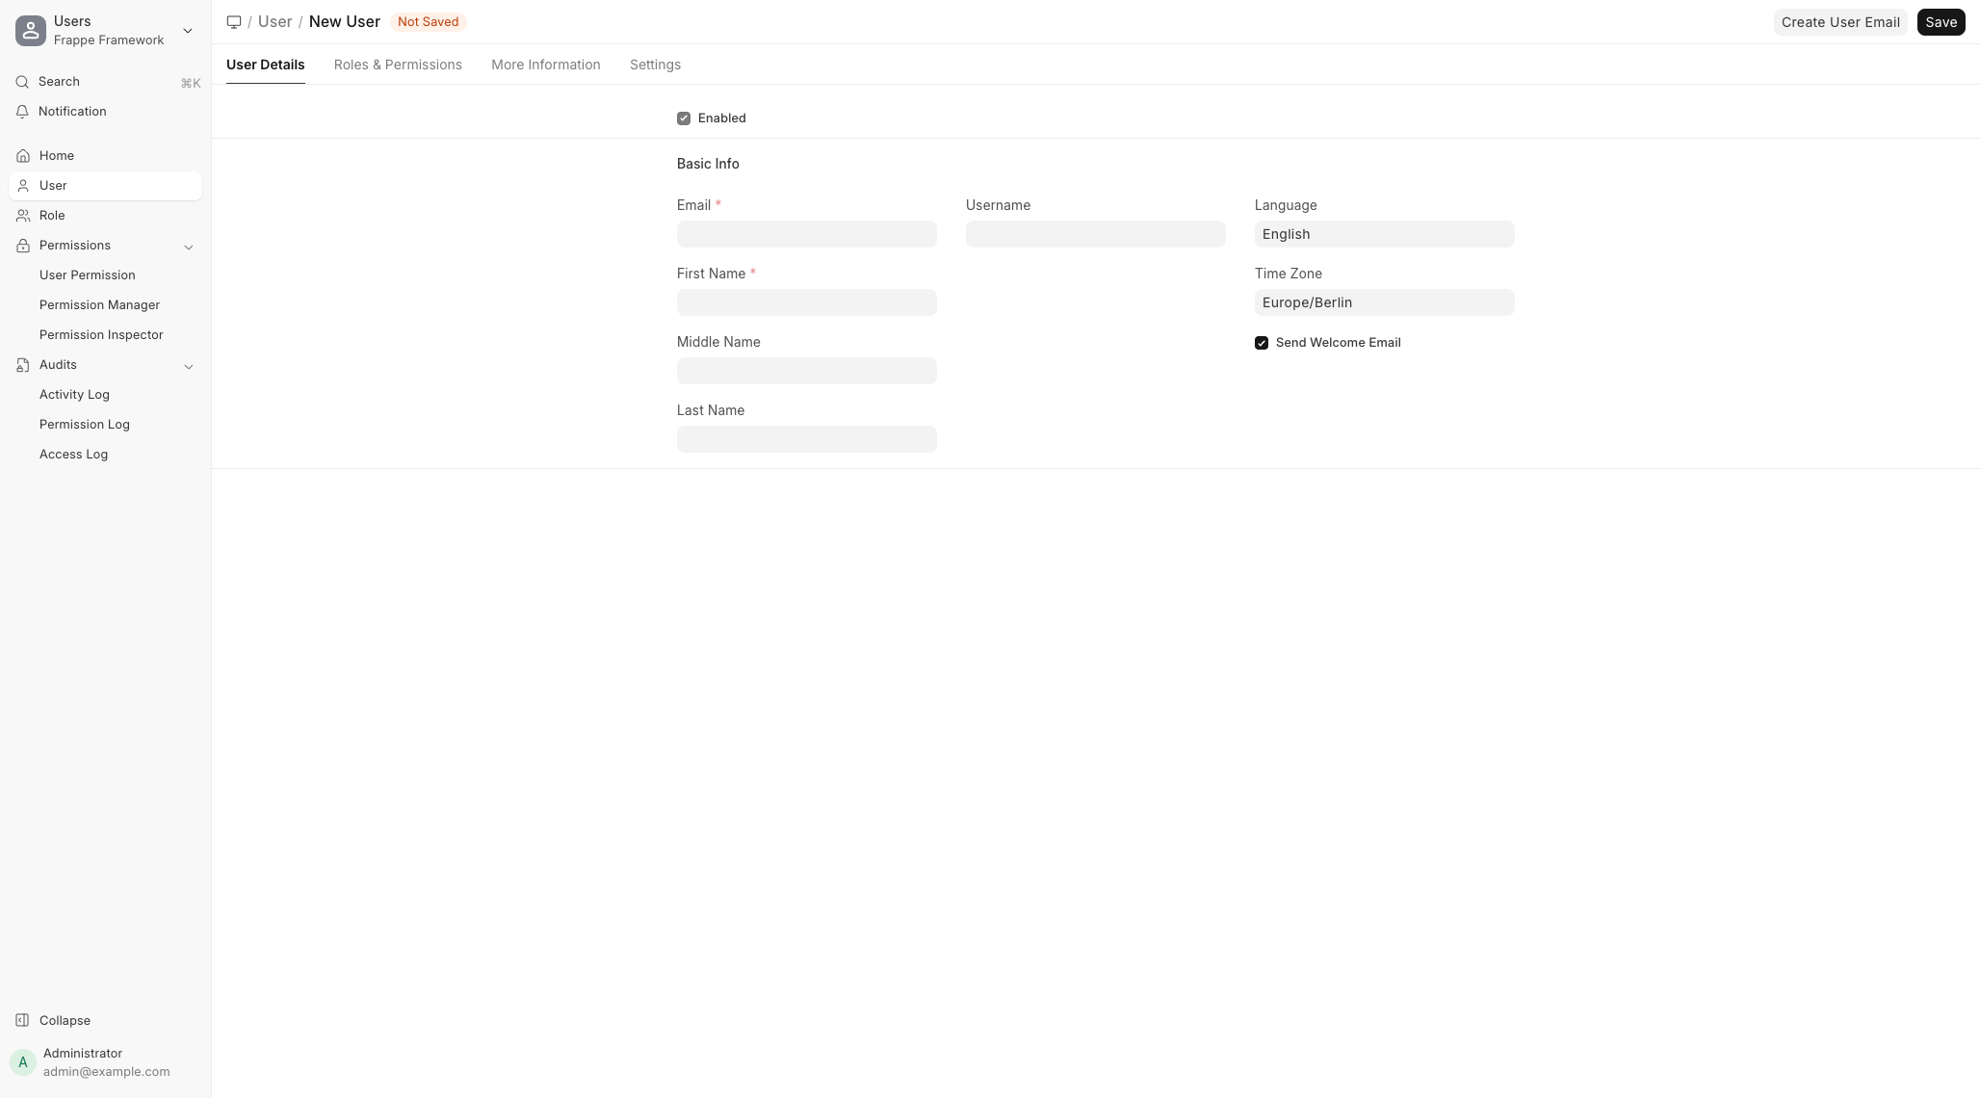Viewport: 1980px width, 1098px height.
Task: Click the Notification bell icon
Action: click(22, 112)
